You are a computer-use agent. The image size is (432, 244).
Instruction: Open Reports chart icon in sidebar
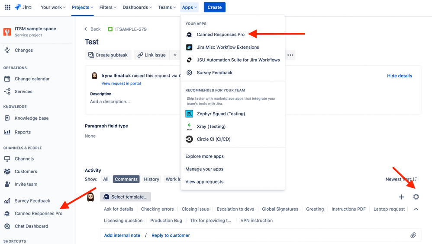[x=7, y=132]
